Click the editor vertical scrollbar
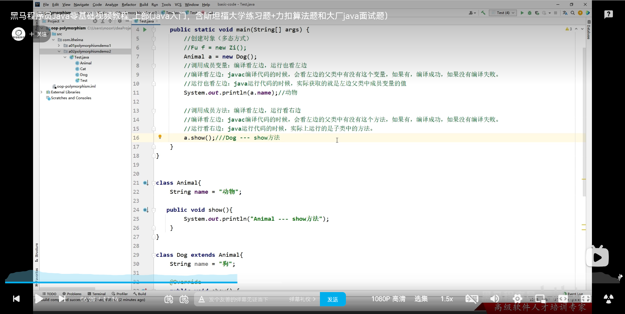This screenshot has height=314, width=625. pos(584,121)
